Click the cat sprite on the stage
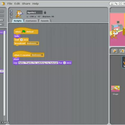Viewport: 125px width, 125px height. click(114, 34)
